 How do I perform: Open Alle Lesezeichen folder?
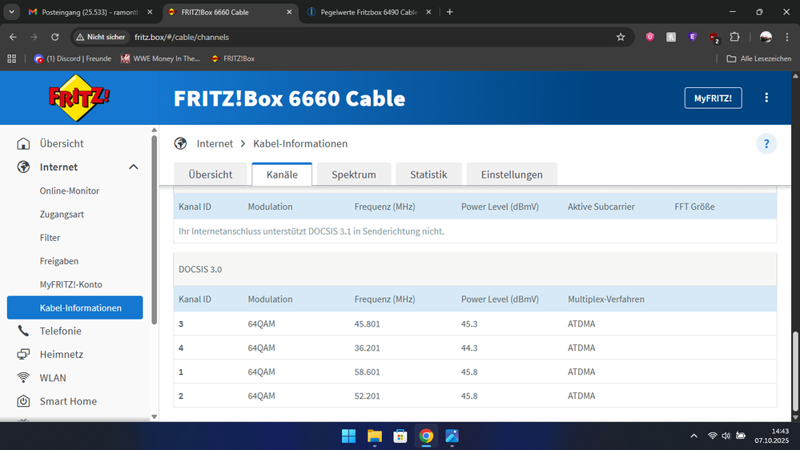coord(758,58)
